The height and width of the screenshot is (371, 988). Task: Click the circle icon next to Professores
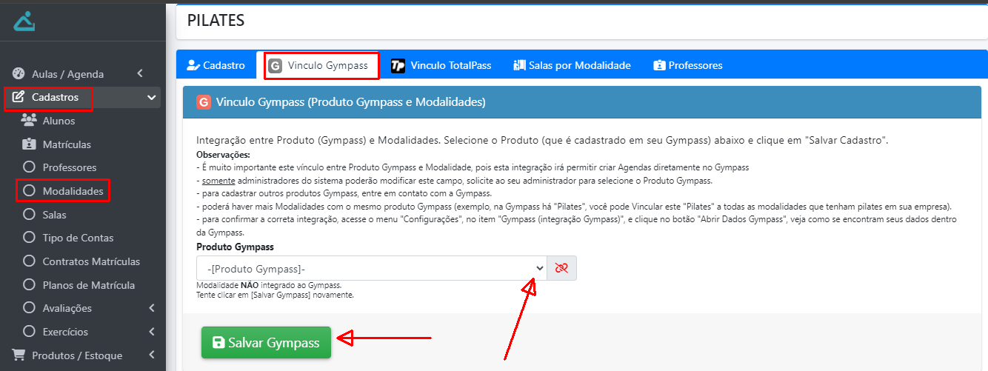[x=30, y=167]
